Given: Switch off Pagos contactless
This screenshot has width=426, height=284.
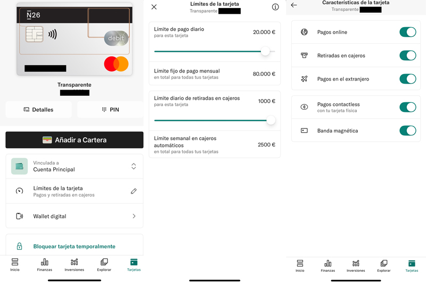Looking at the screenshot, I should [407, 107].
